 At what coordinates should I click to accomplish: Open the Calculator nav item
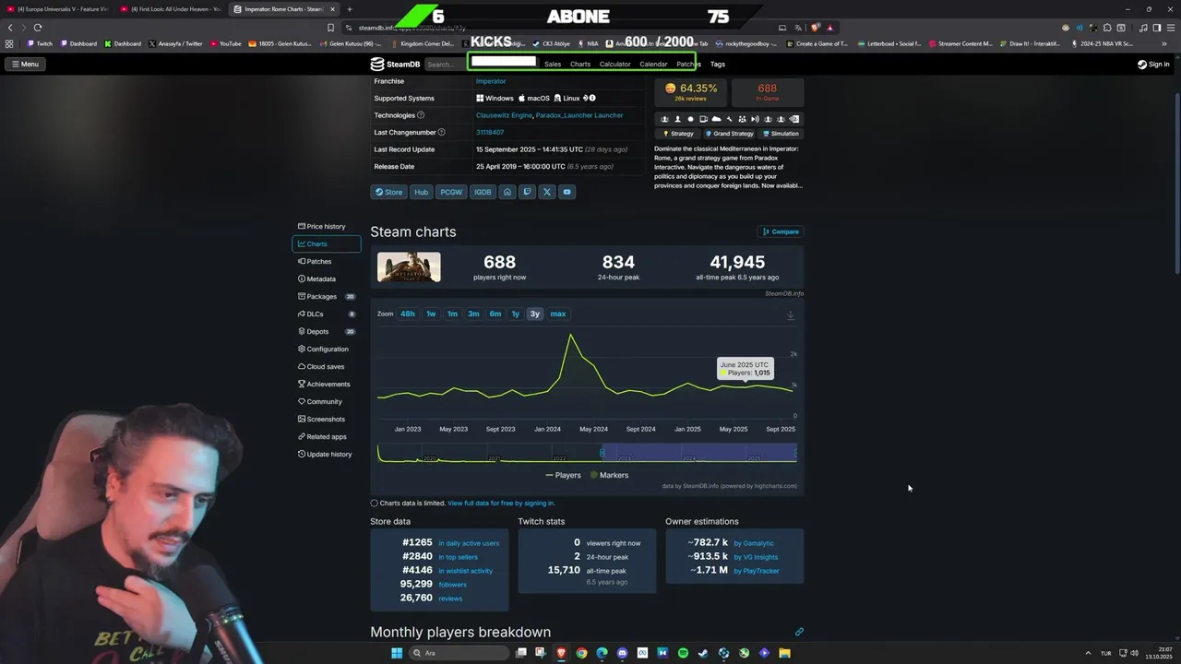pos(614,65)
